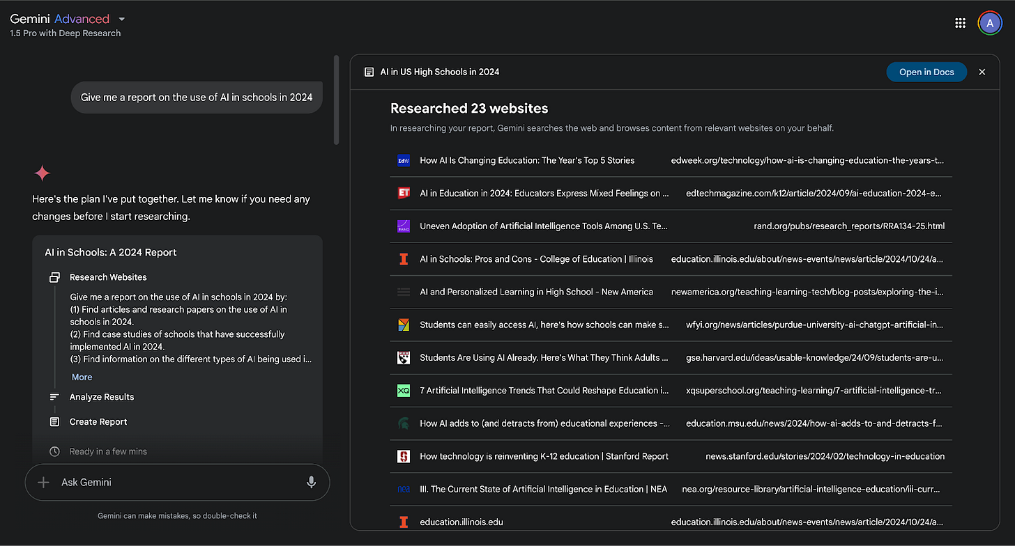Click the Stanford favicon in sources
1015x546 pixels.
(x=403, y=456)
